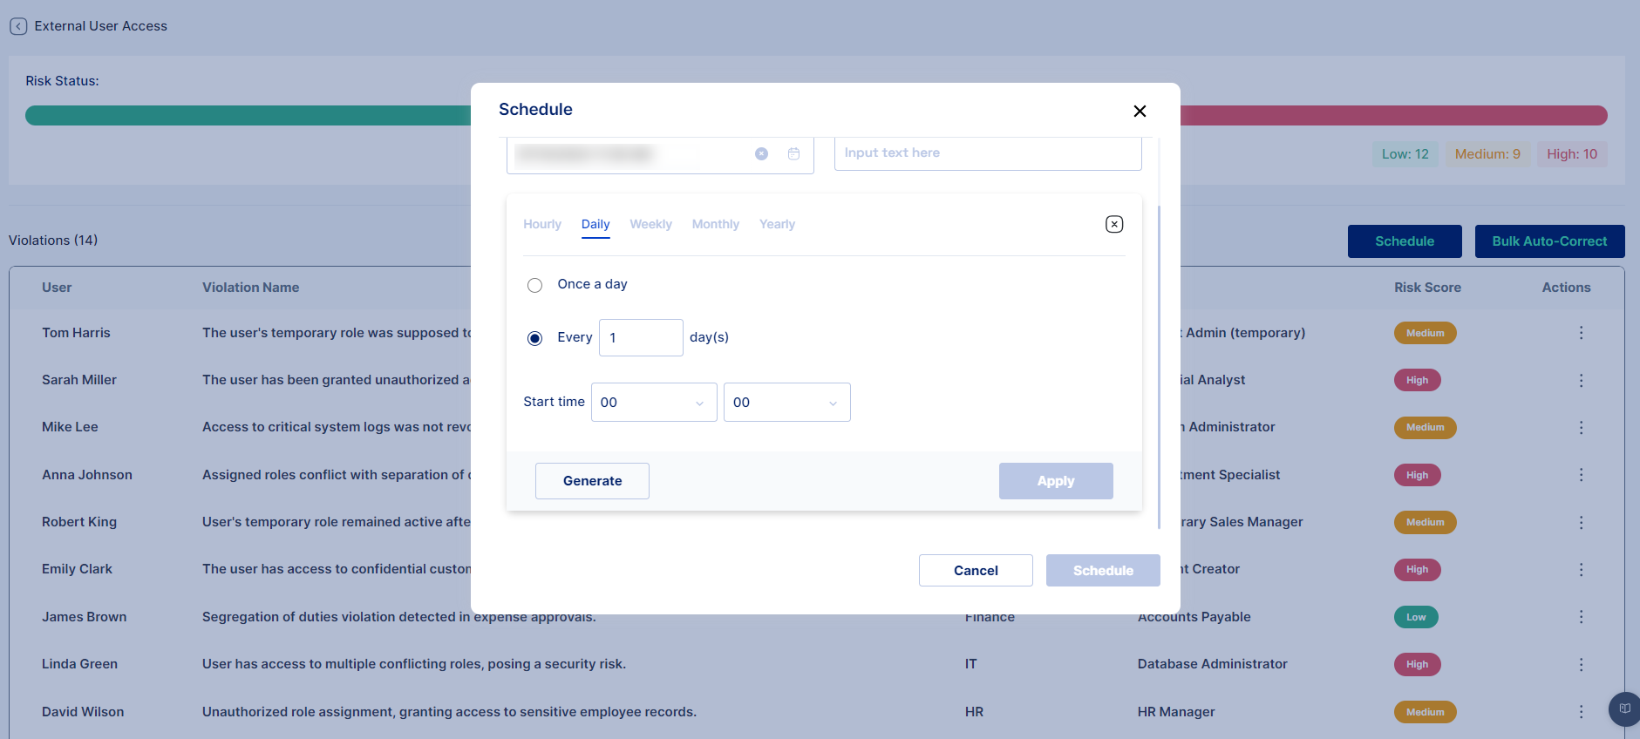Screen dimensions: 1640x739
Task: Switch to the Weekly tab
Action: pyautogui.click(x=650, y=224)
